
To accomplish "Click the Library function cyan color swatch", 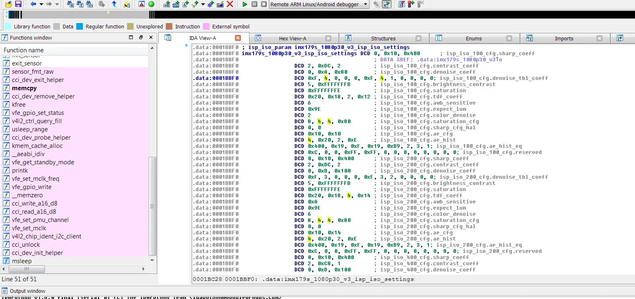I will (8, 26).
